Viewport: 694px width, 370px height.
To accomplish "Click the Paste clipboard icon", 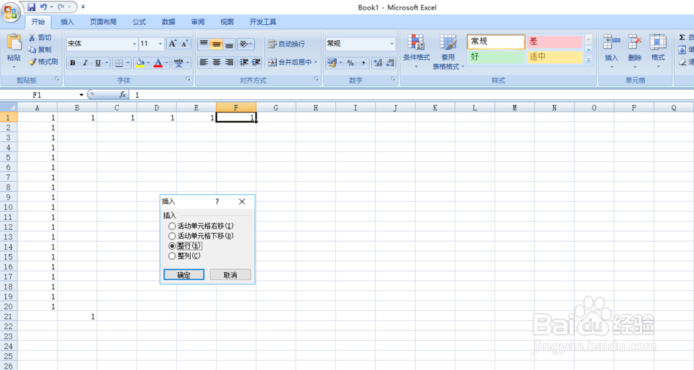I will tap(14, 43).
